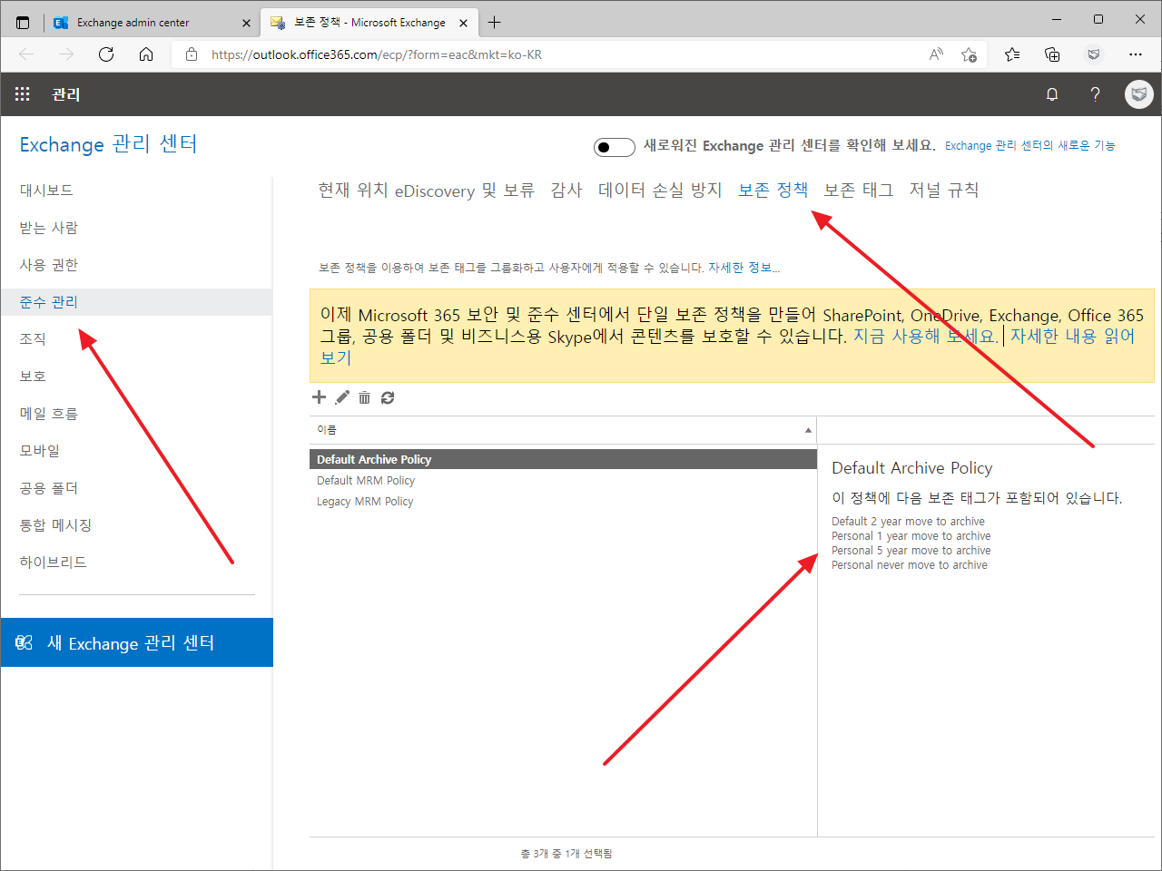
Task: Open browser settings and more menu
Action: coord(1136,54)
